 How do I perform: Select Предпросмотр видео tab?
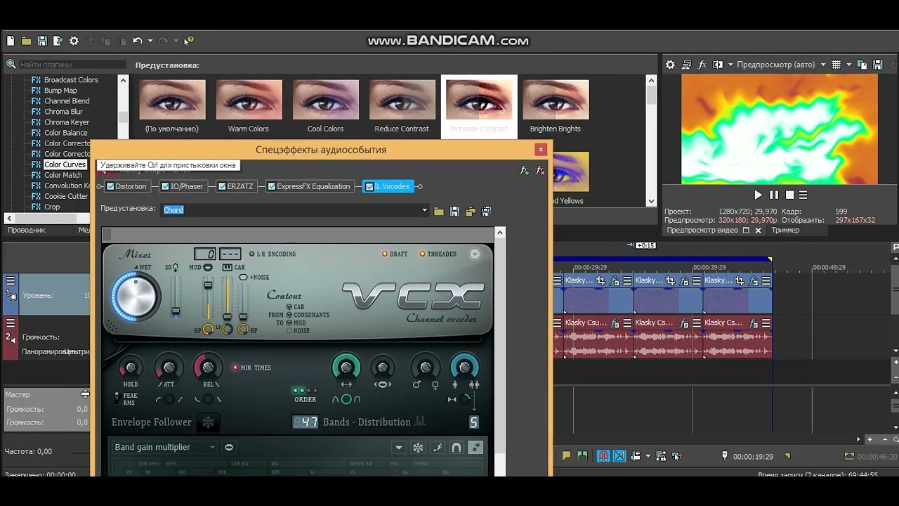point(702,230)
